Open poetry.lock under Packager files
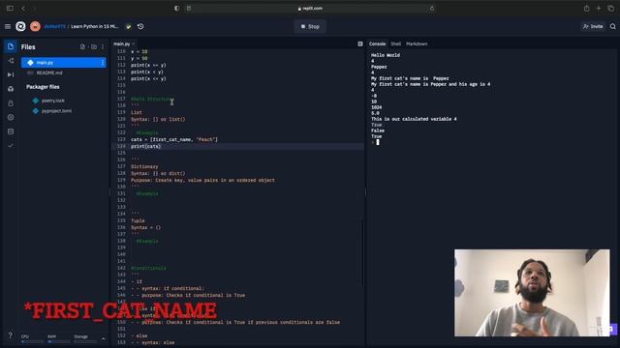The width and height of the screenshot is (620, 348). click(53, 101)
